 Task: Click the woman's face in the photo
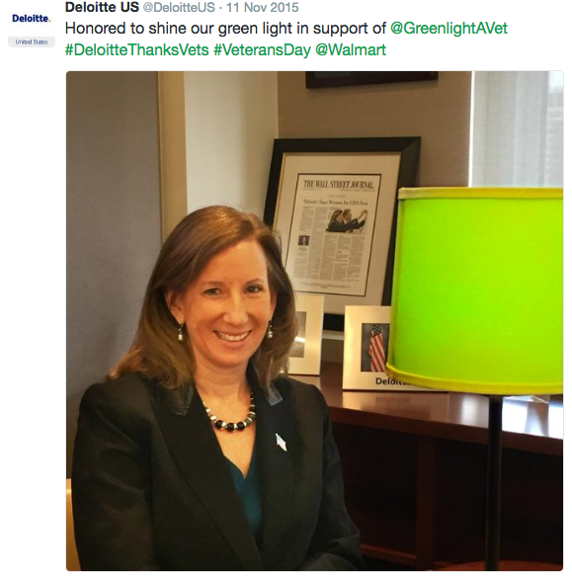[229, 300]
